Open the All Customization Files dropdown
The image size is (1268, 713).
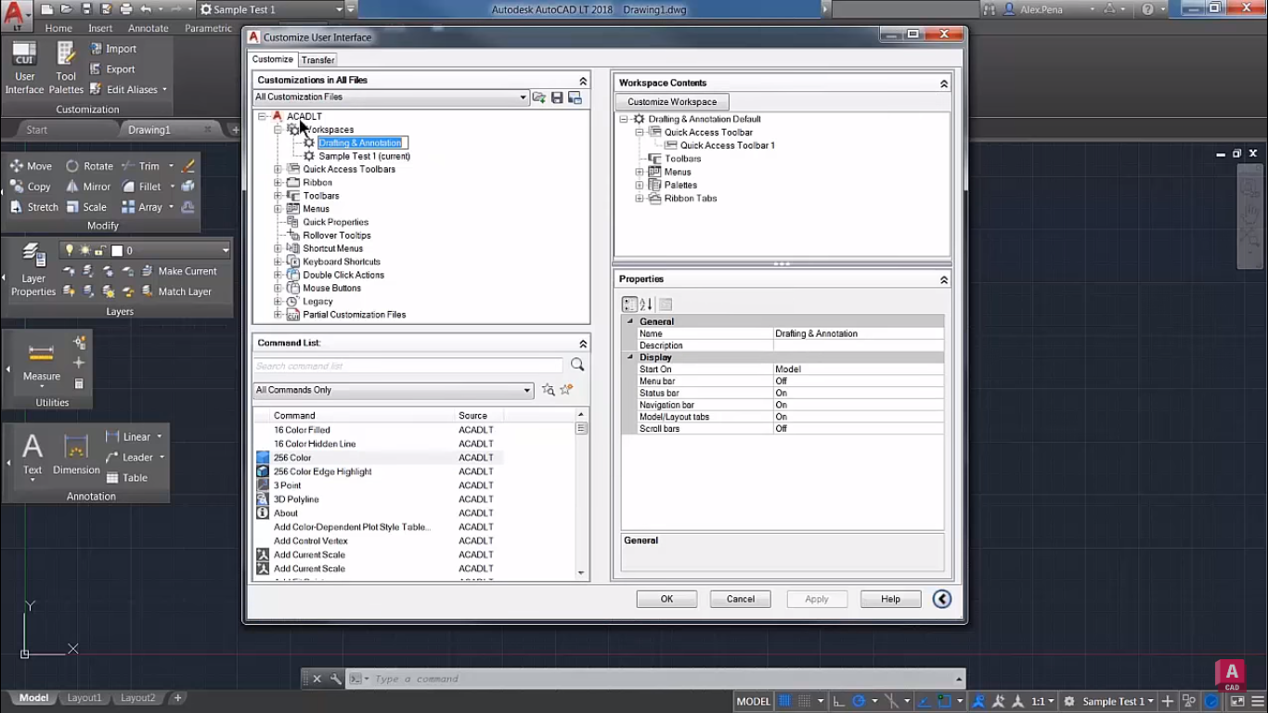tap(523, 97)
